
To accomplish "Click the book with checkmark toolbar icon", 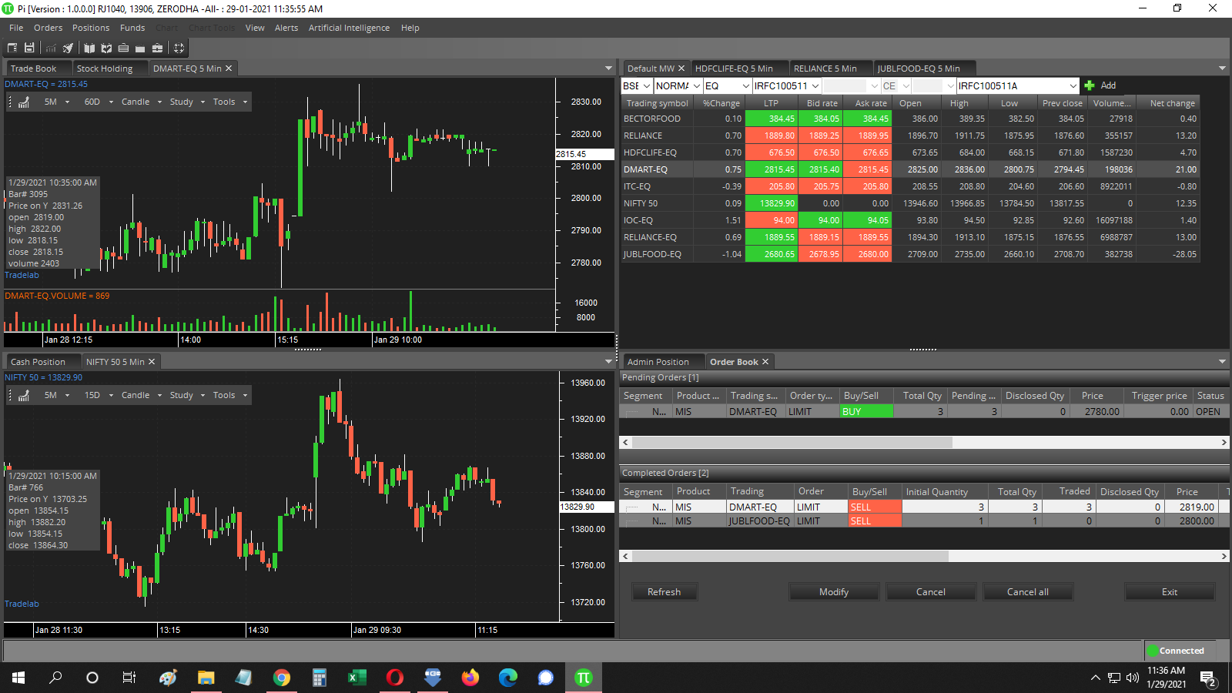I will [106, 48].
